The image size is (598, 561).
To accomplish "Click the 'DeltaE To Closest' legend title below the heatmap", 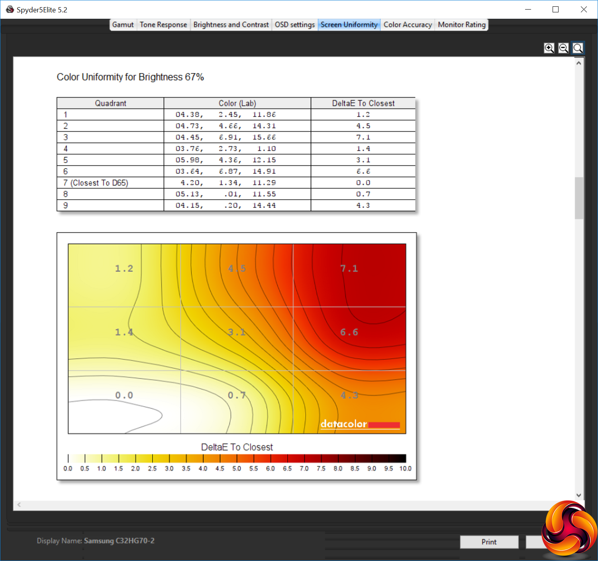I will (x=237, y=447).
